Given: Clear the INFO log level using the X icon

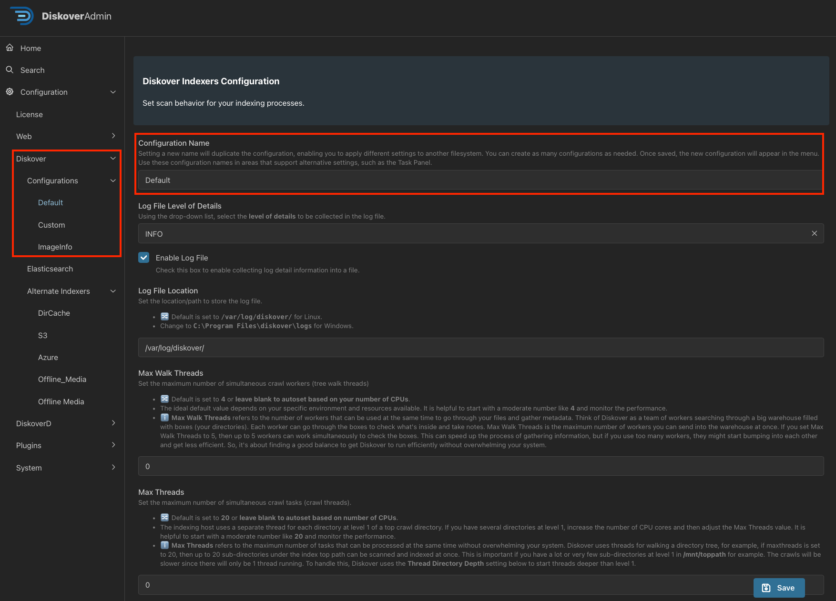Looking at the screenshot, I should pos(815,233).
